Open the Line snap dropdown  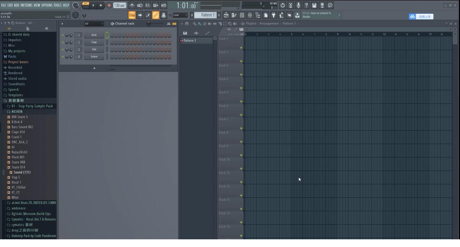pyautogui.click(x=180, y=15)
